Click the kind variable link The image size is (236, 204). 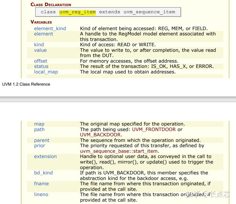[x=39, y=45]
